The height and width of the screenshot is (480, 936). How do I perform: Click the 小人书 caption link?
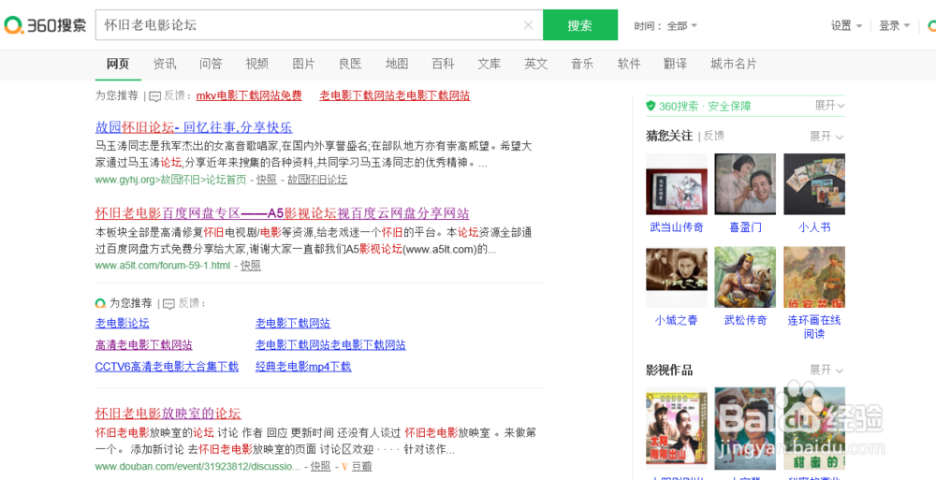814,227
